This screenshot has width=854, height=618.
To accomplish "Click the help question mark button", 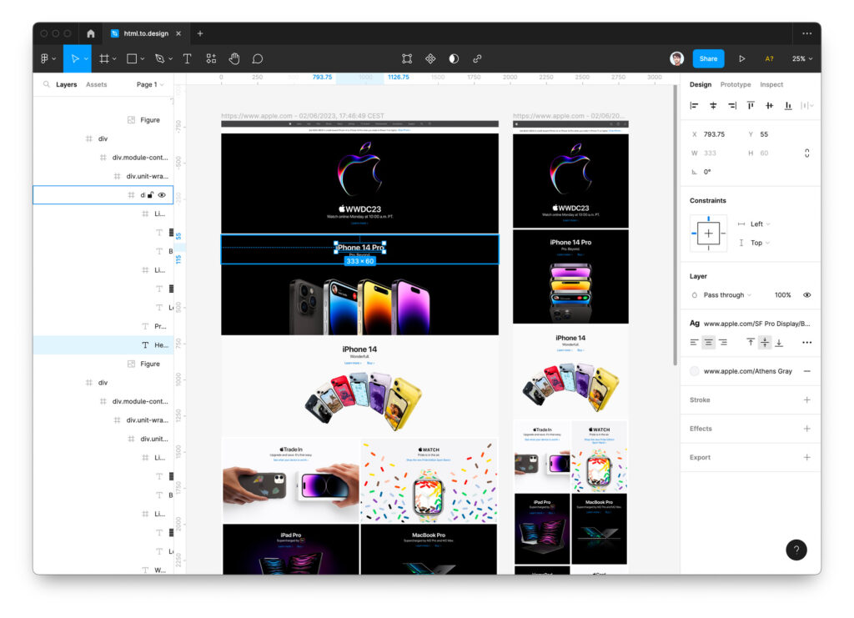I will point(796,550).
